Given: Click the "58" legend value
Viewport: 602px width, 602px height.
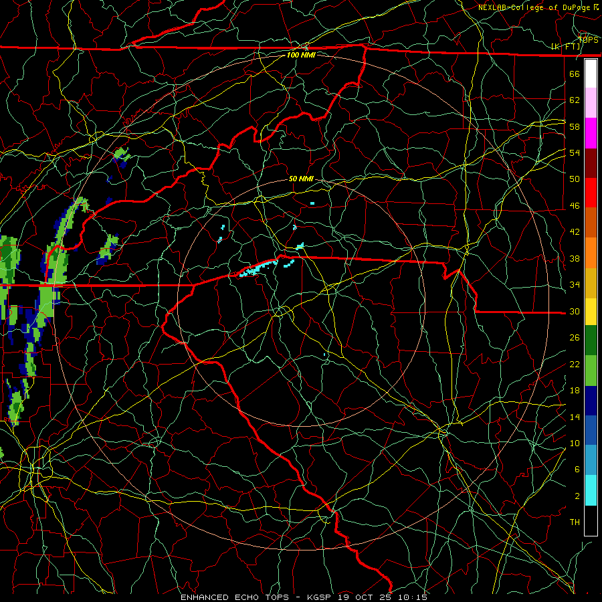Looking at the screenshot, I should tap(575, 126).
